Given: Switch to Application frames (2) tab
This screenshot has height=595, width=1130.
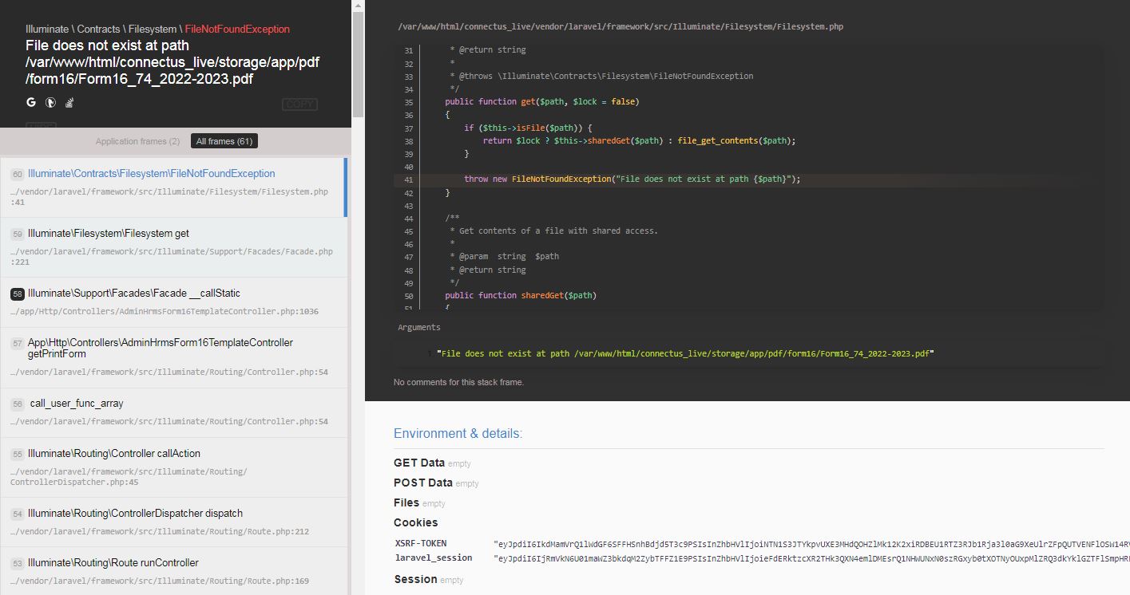Looking at the screenshot, I should (x=137, y=141).
